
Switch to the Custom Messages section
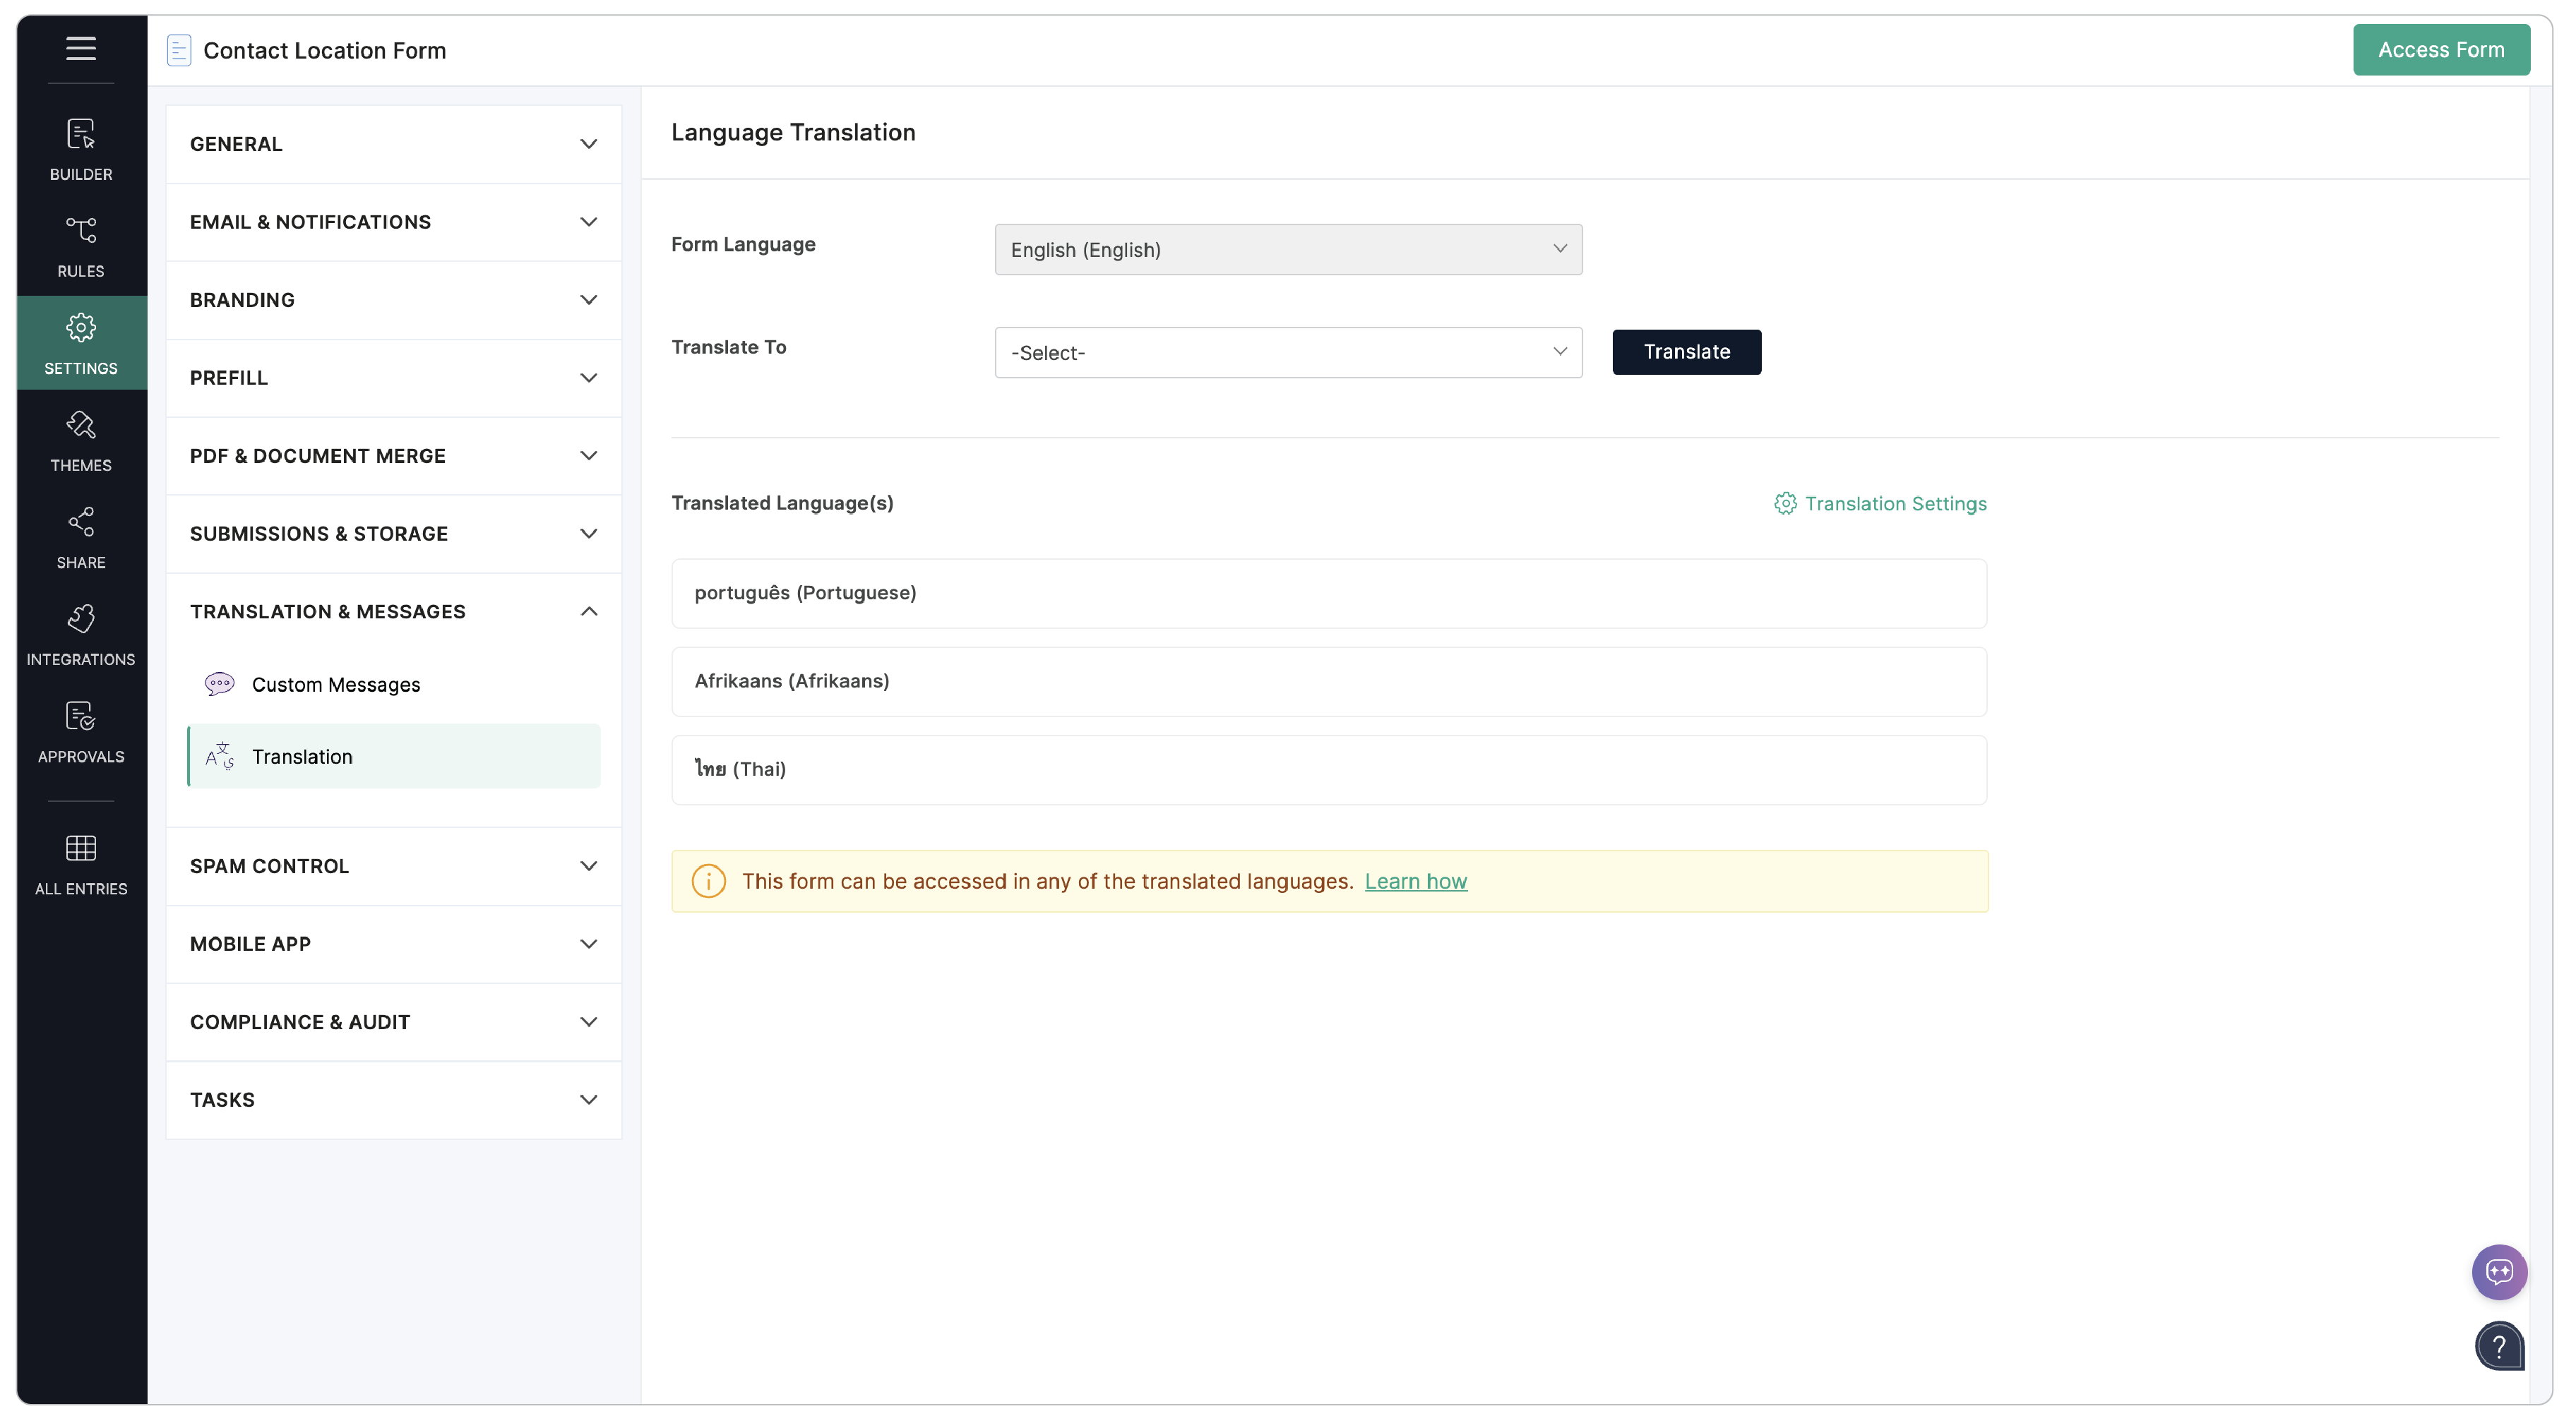[336, 685]
